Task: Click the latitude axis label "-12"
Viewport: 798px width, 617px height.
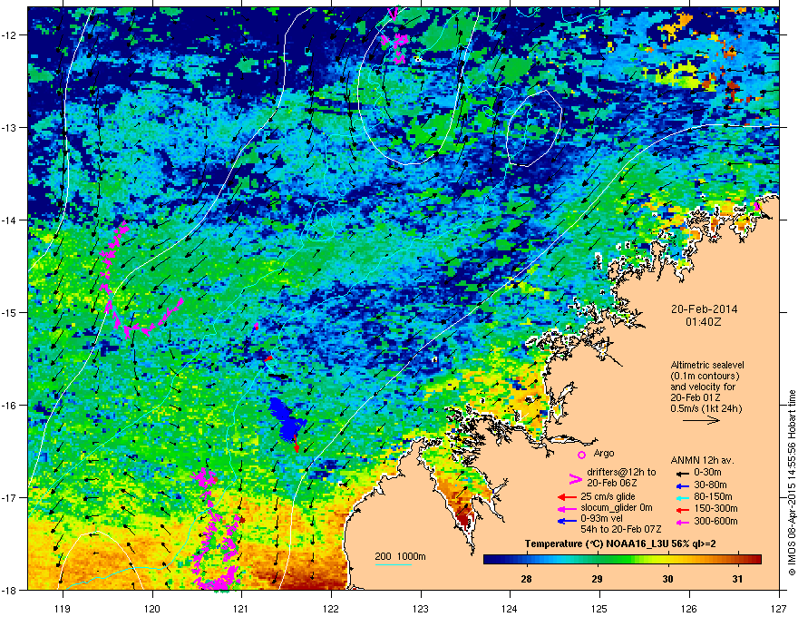Action: (x=10, y=34)
